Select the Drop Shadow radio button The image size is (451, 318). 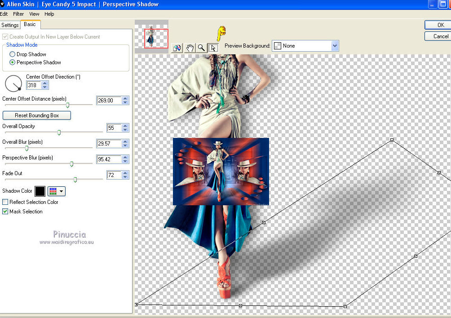pos(13,54)
